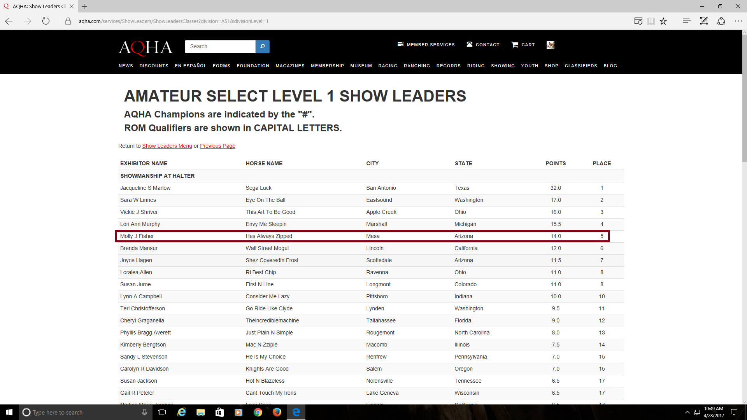Click the Share icon in toolbar
This screenshot has width=747, height=420.
point(721,21)
